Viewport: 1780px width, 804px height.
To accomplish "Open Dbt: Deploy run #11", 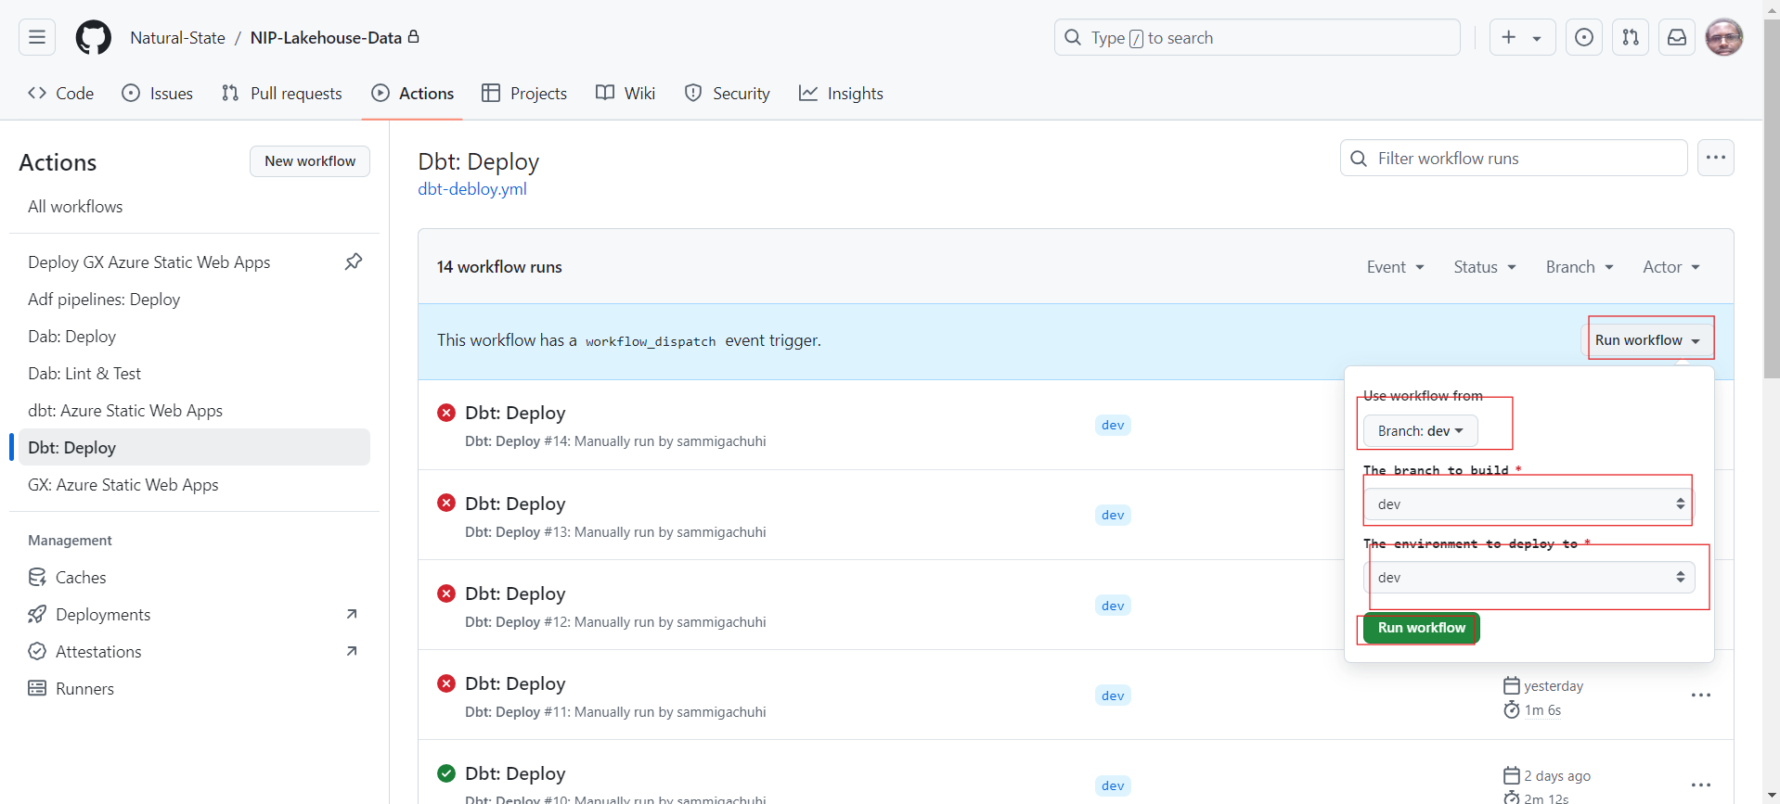I will [515, 683].
